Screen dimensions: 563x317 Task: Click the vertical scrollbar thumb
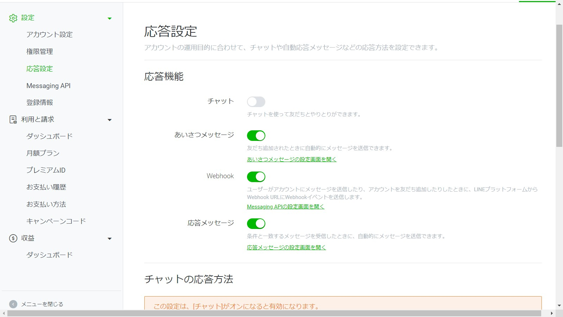[x=559, y=85]
